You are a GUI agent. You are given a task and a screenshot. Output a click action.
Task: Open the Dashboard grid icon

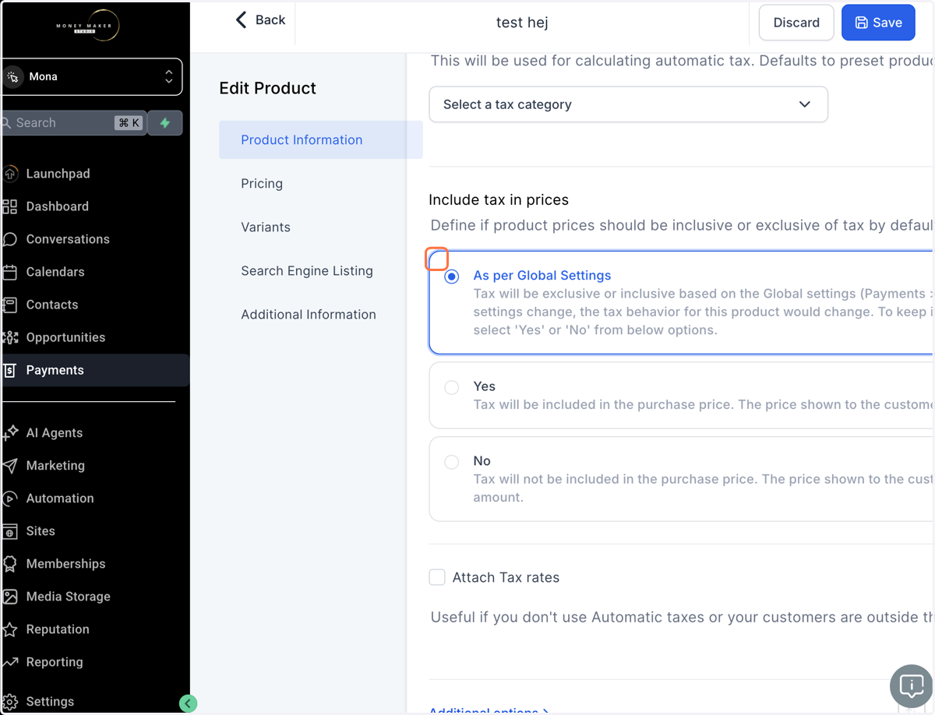[x=9, y=206]
